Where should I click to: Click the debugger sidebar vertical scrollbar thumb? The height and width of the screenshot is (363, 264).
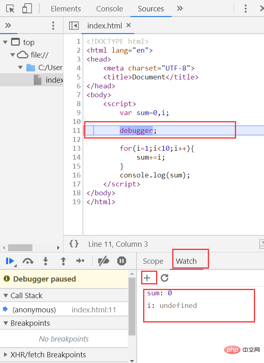[132, 307]
